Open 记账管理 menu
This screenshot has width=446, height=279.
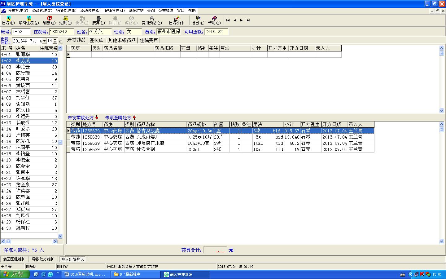(x=115, y=11)
